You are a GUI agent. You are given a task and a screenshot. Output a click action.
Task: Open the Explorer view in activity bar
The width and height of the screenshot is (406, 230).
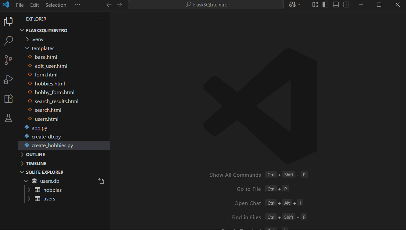tap(8, 22)
